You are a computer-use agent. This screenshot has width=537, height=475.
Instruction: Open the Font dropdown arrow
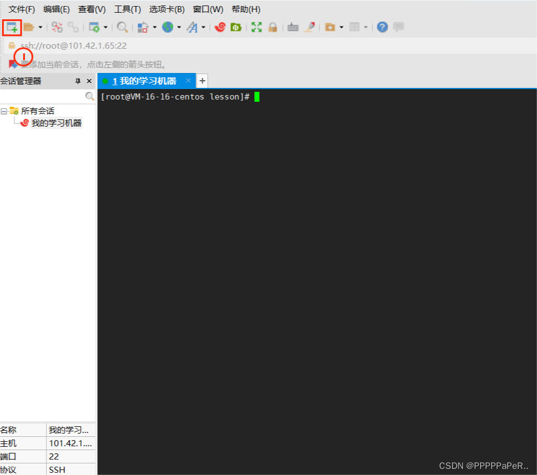[x=203, y=27]
